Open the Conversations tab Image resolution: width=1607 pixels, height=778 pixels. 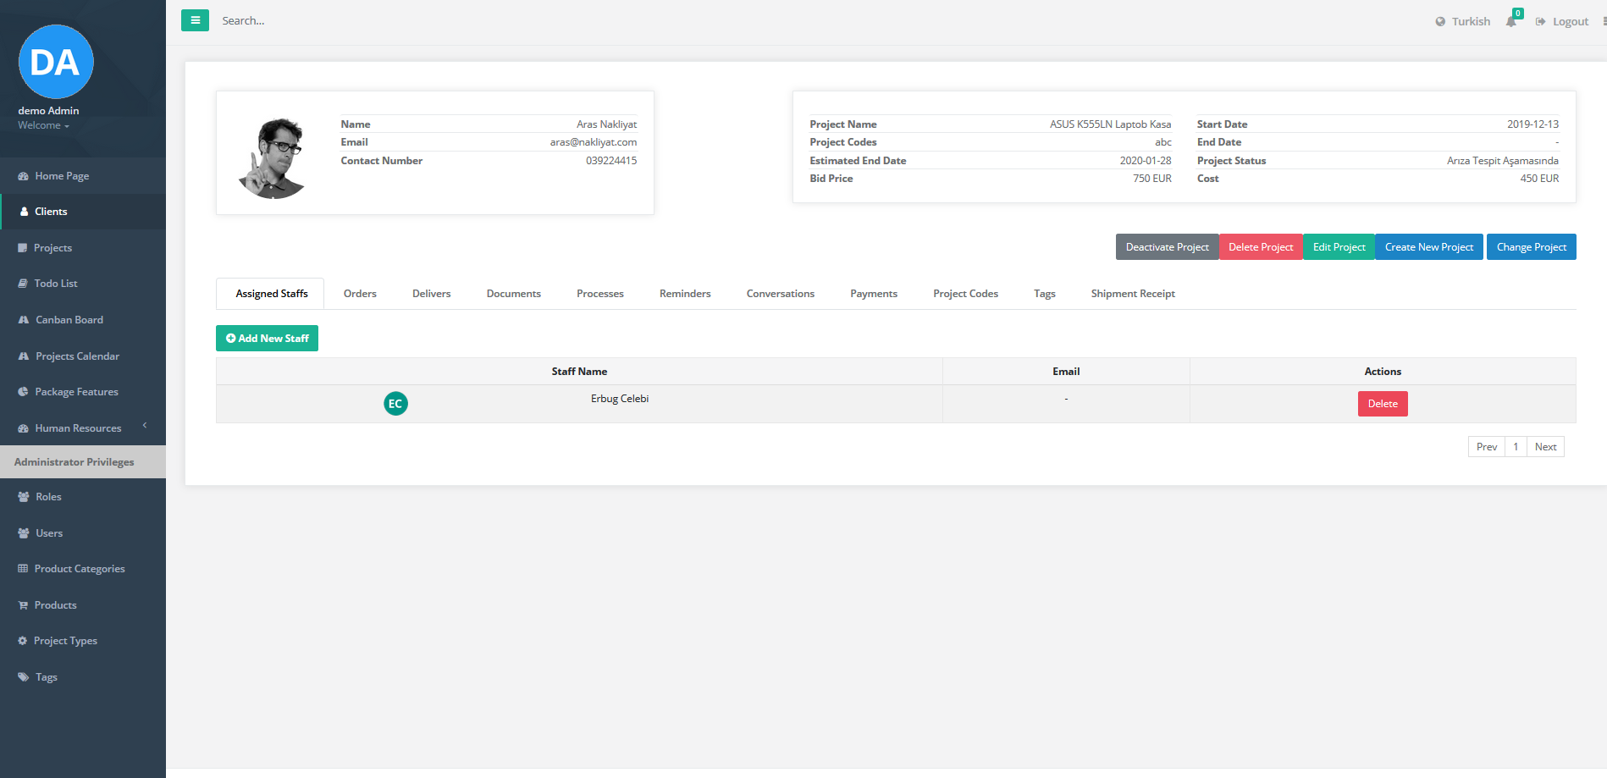click(781, 294)
